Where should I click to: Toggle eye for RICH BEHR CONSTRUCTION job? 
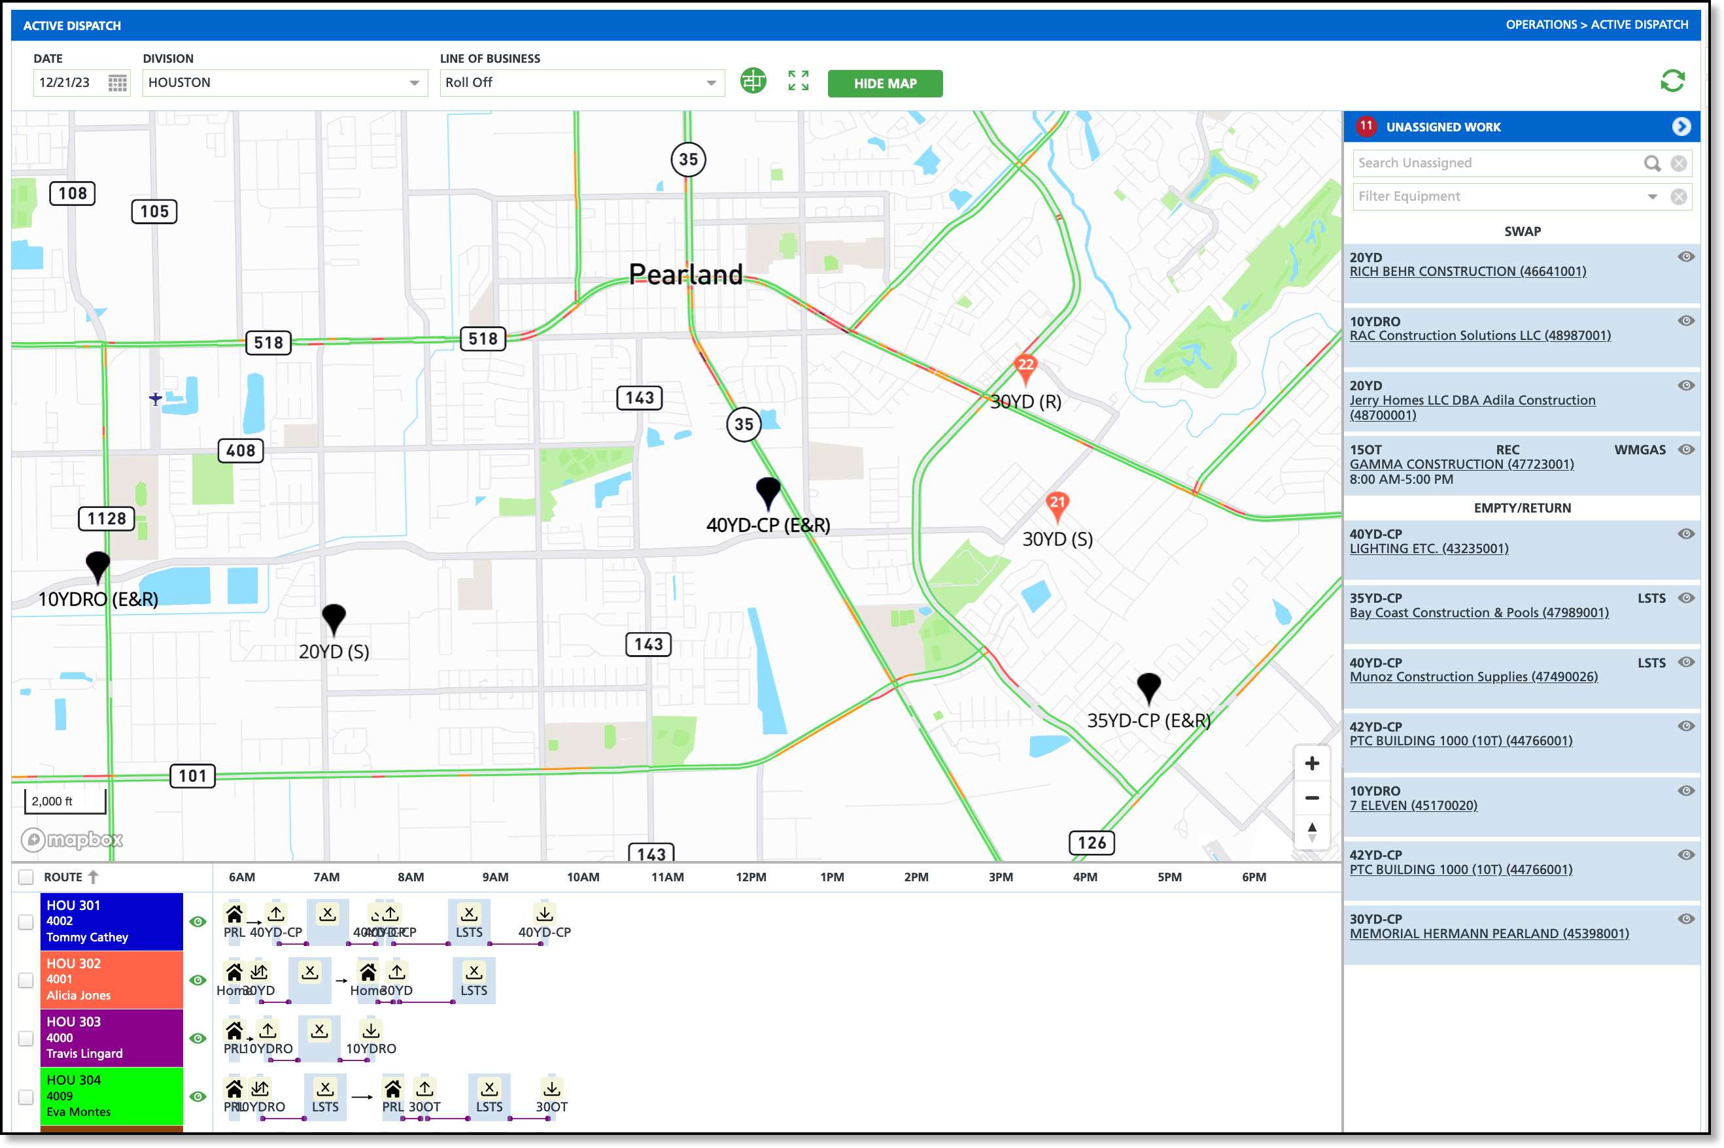(1686, 257)
